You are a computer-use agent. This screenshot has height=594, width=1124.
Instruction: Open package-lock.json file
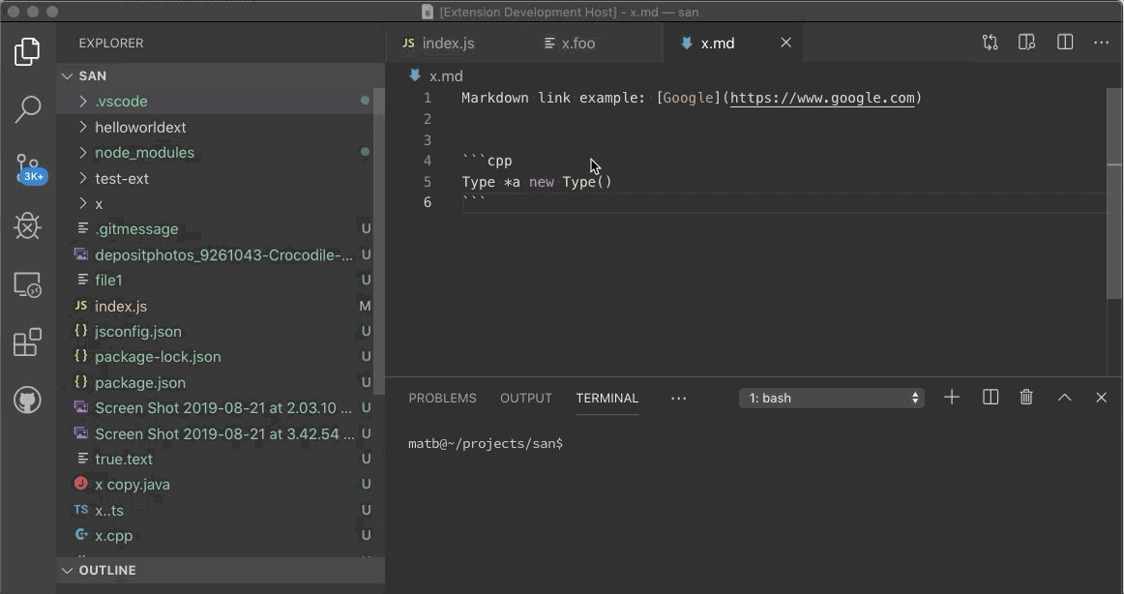pos(215,357)
